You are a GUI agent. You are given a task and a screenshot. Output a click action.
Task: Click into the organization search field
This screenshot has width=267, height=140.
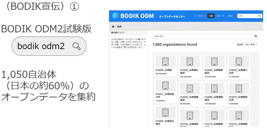pos(202,36)
